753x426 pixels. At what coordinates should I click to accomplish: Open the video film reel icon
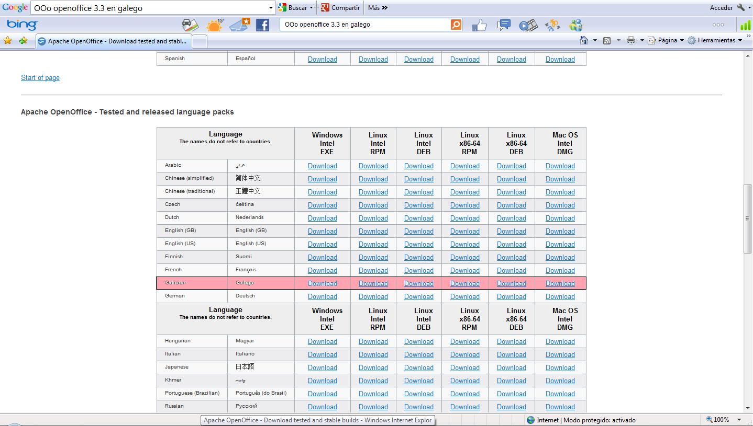point(528,25)
